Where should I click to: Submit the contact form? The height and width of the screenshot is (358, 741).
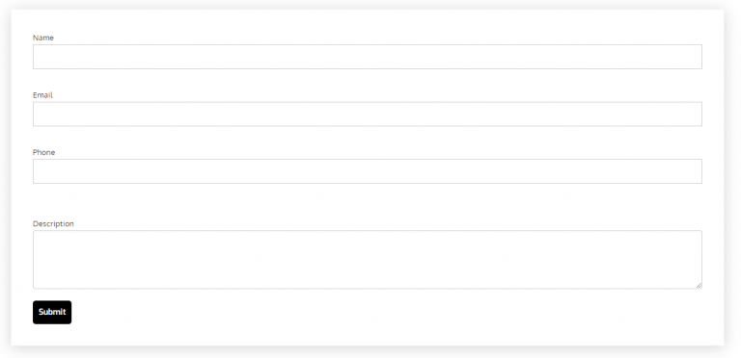(52, 313)
